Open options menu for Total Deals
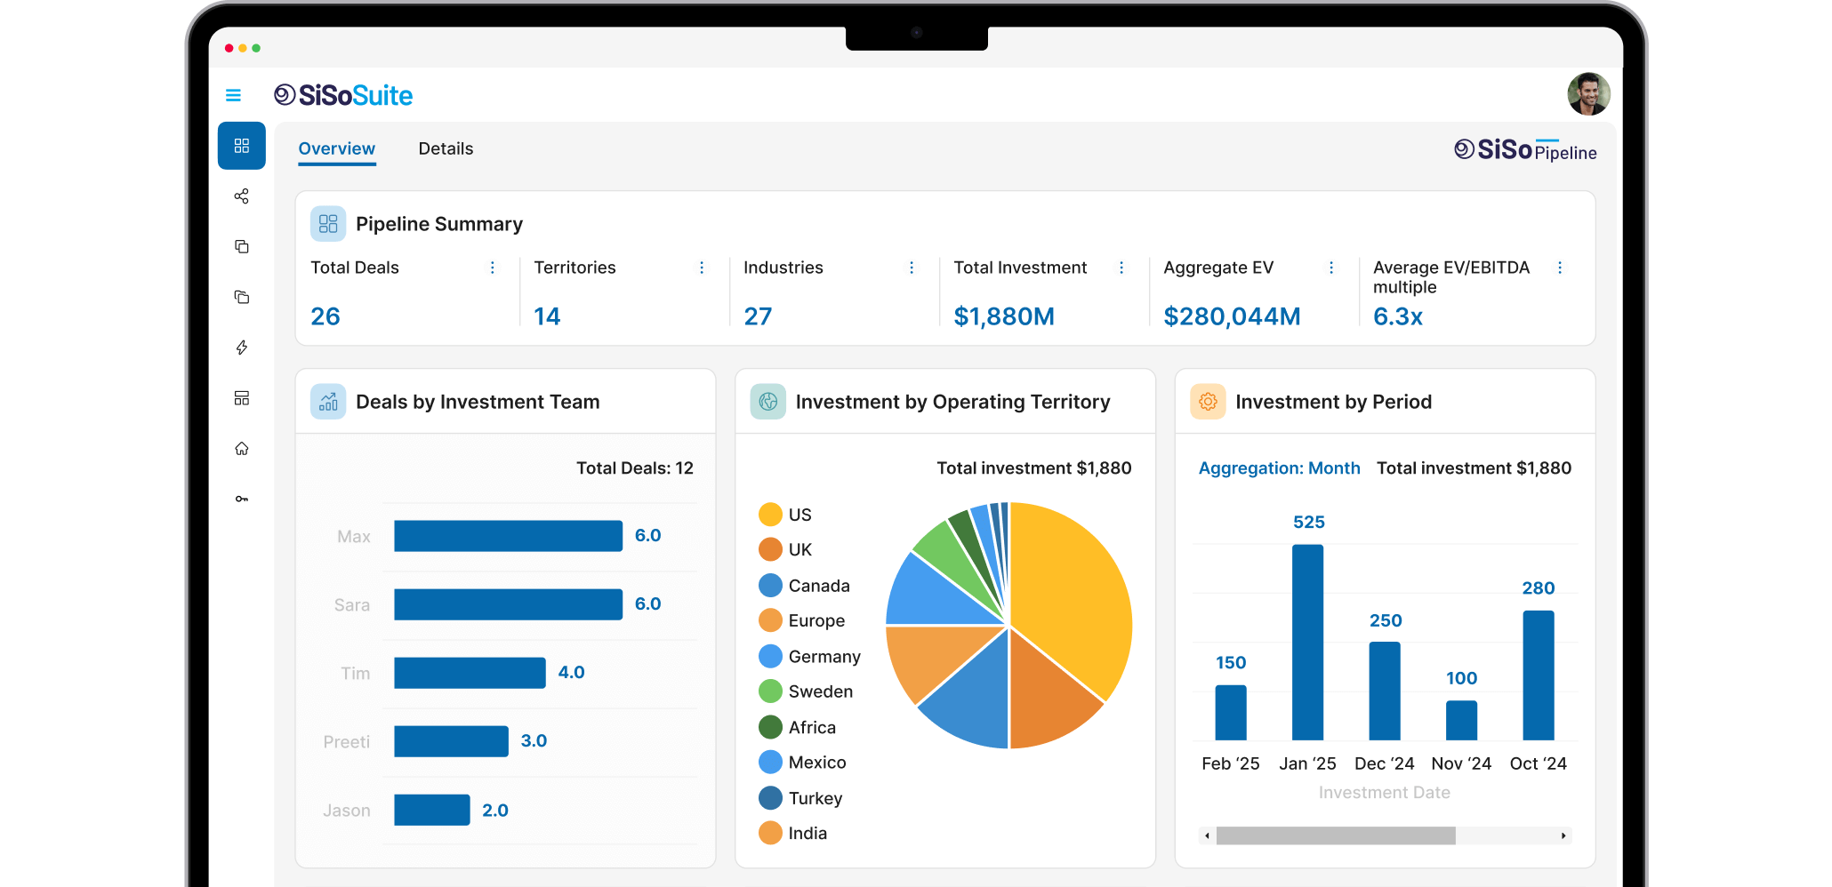This screenshot has width=1832, height=887. (x=493, y=268)
